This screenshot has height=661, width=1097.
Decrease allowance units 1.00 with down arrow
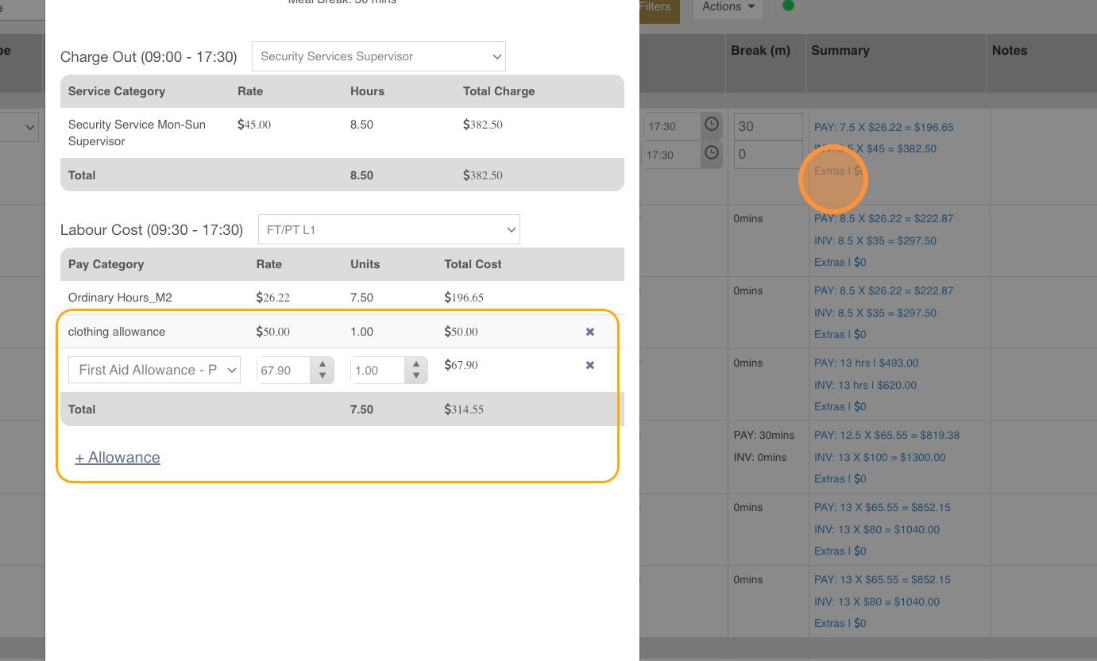(x=416, y=375)
